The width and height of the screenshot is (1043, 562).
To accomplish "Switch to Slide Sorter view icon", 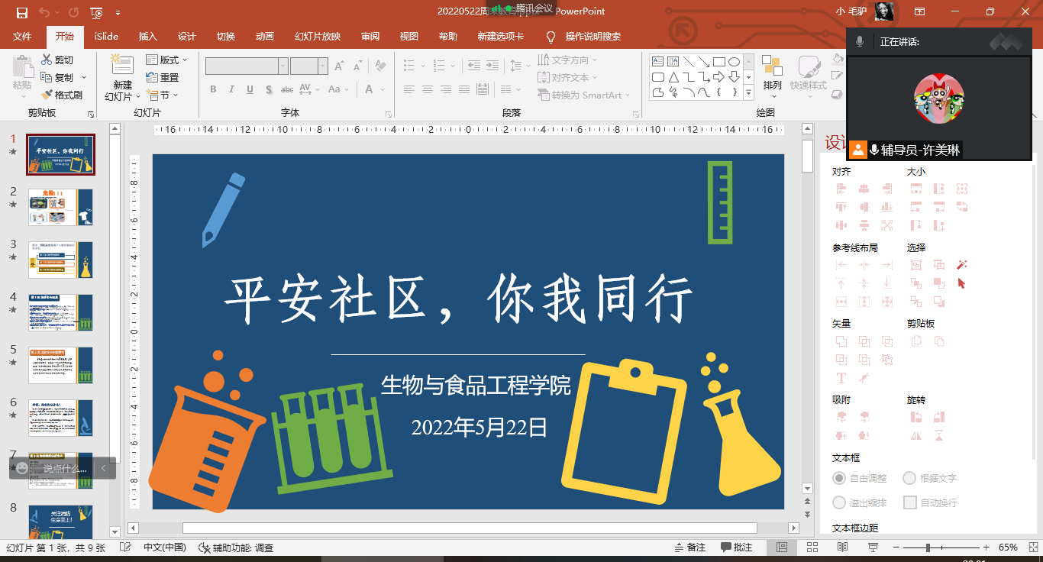I will tap(812, 547).
